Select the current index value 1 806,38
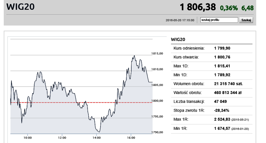 point(198,7)
